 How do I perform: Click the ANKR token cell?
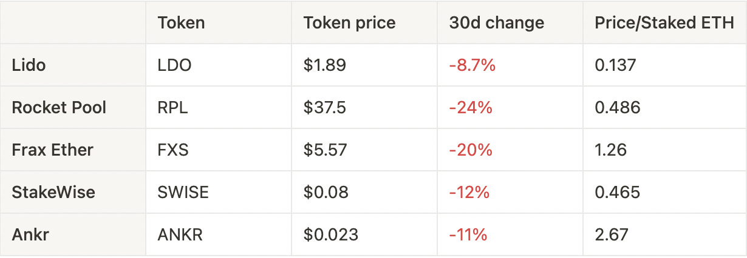point(180,234)
